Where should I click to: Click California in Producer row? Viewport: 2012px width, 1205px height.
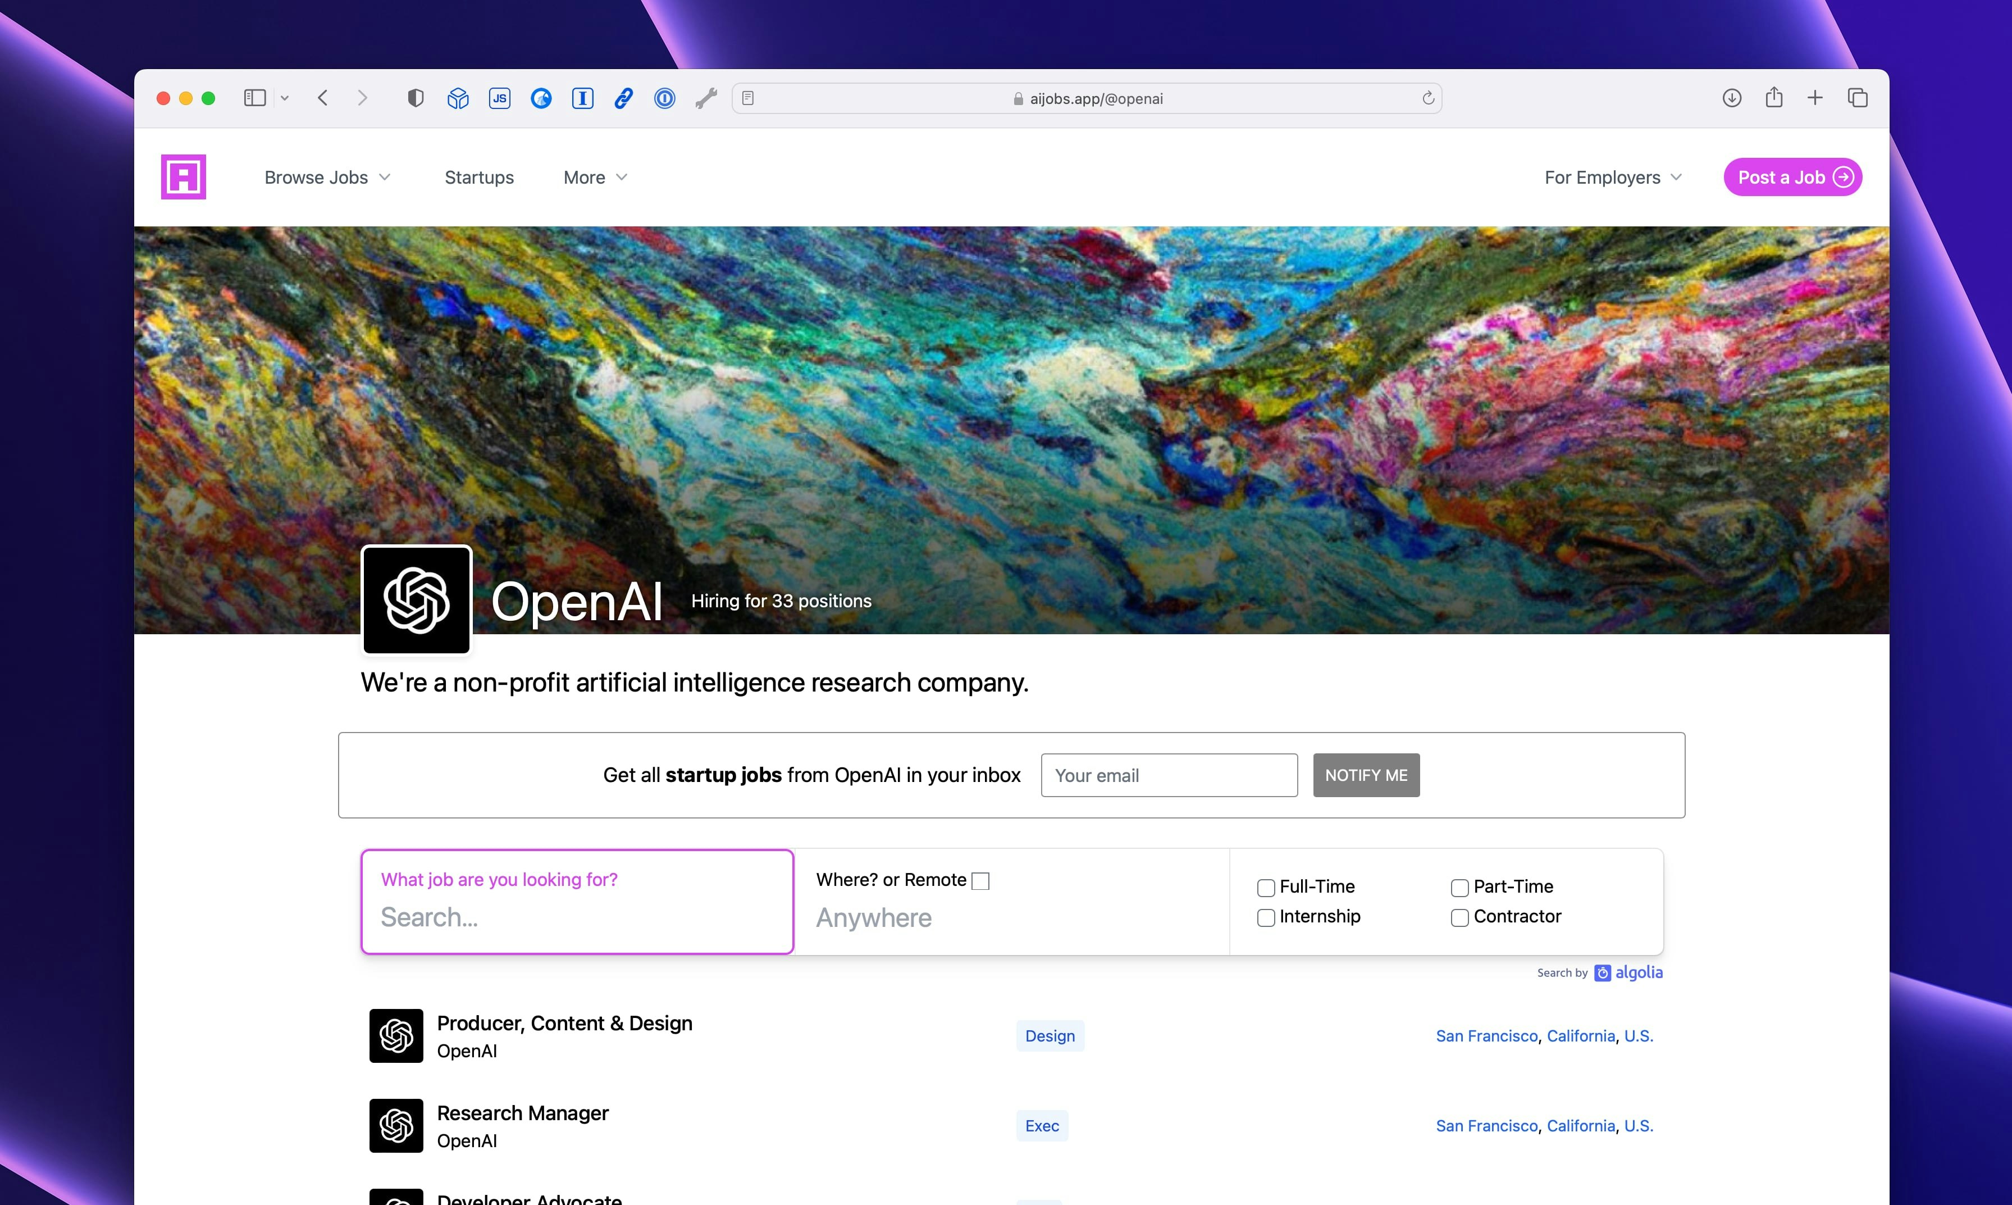coord(1581,1036)
